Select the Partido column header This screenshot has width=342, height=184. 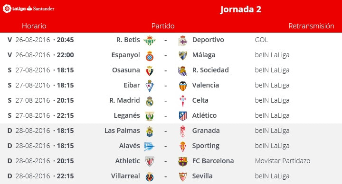163,26
